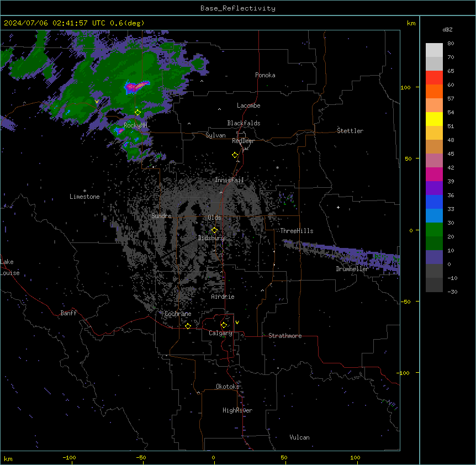The height and width of the screenshot is (465, 476).
Task: Select the RedDeer city label
Action: (243, 141)
